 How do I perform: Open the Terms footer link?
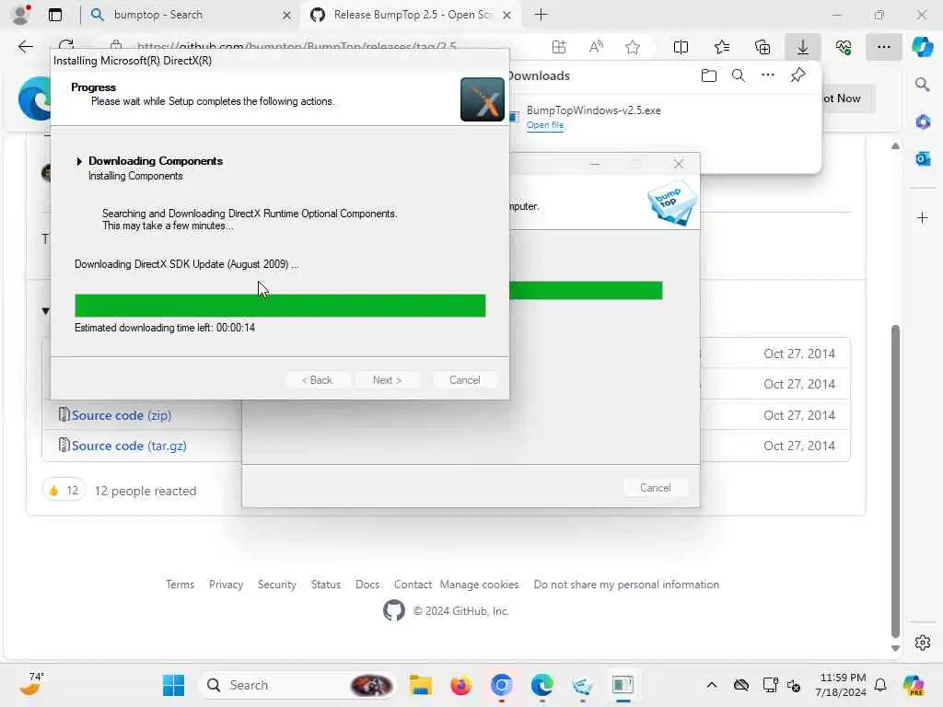point(180,585)
